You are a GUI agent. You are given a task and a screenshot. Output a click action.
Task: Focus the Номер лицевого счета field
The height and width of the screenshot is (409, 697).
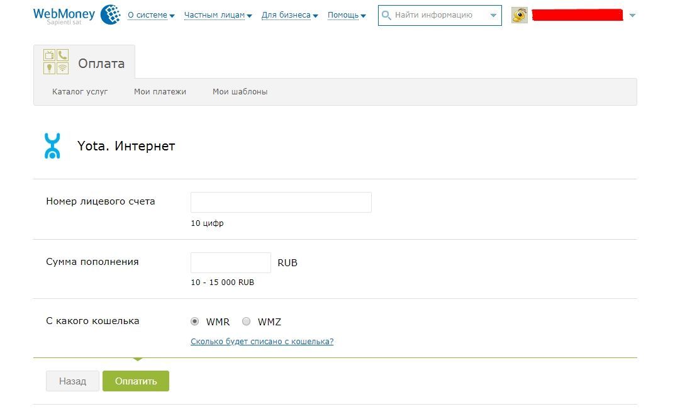tap(281, 202)
